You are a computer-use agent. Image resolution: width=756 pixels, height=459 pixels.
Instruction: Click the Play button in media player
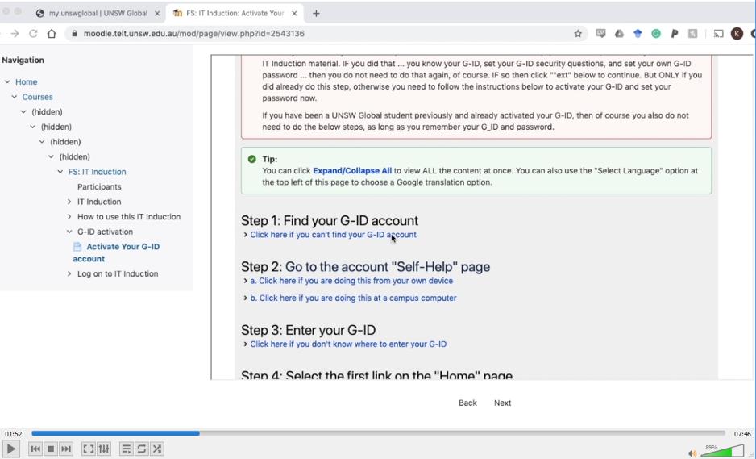pos(10,449)
